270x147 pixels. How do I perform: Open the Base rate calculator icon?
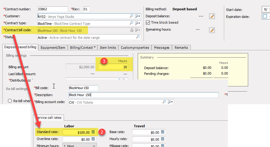tap(163, 132)
